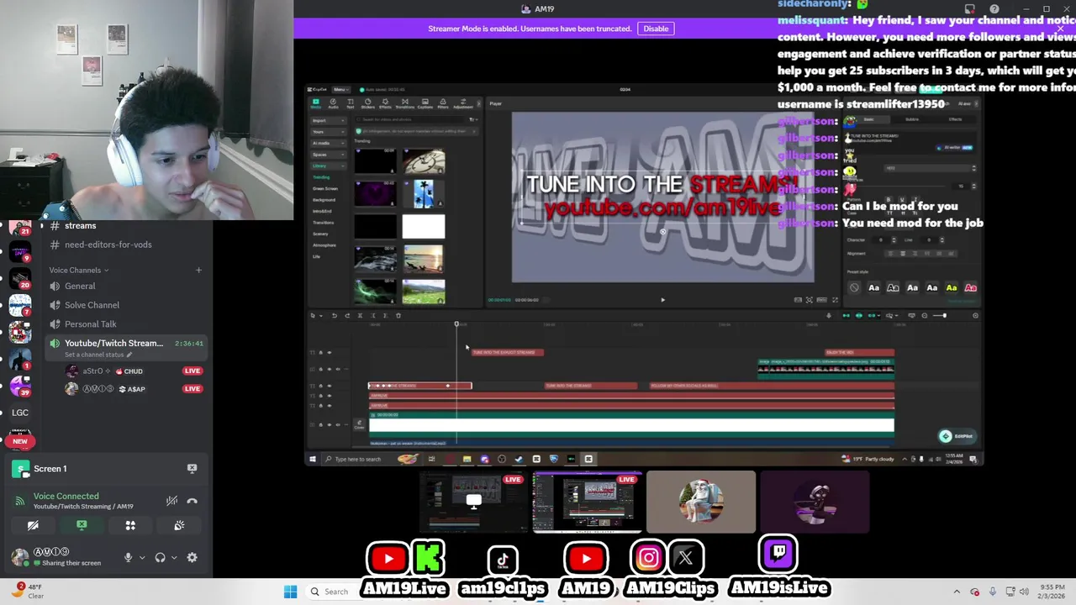Open the server with 39 notifications

pos(20,387)
